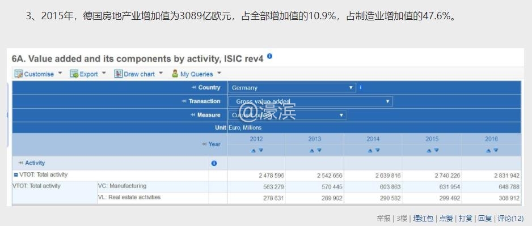Click the Unit Euro, Millions text
Image resolution: width=532 pixels, height=226 pixels.
(x=244, y=128)
